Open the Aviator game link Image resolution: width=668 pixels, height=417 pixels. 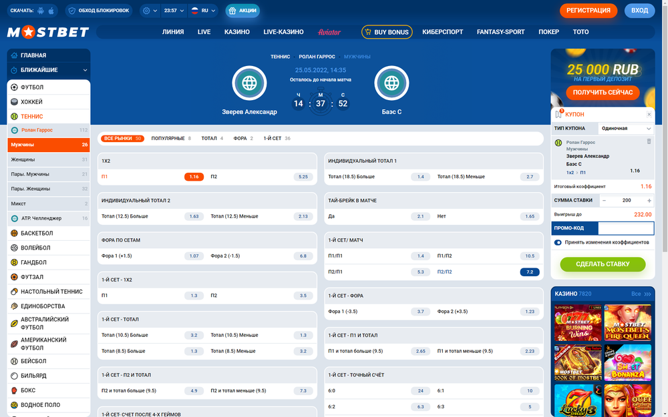tap(329, 32)
